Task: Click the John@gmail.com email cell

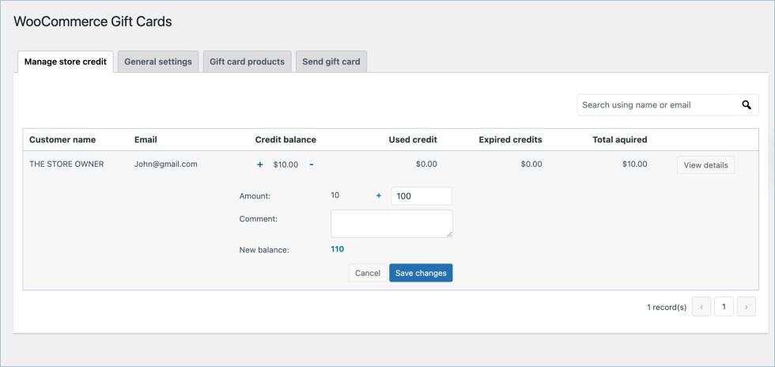Action: 165,165
